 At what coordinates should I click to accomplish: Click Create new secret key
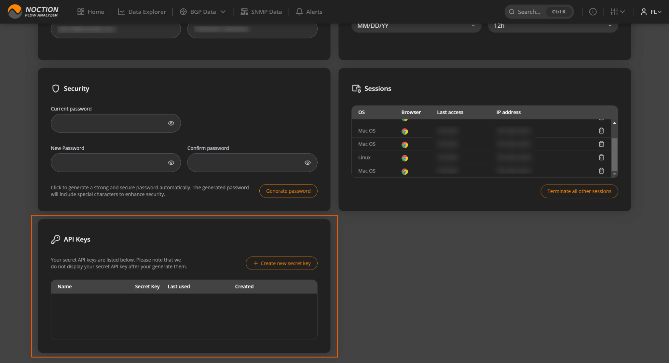point(282,263)
